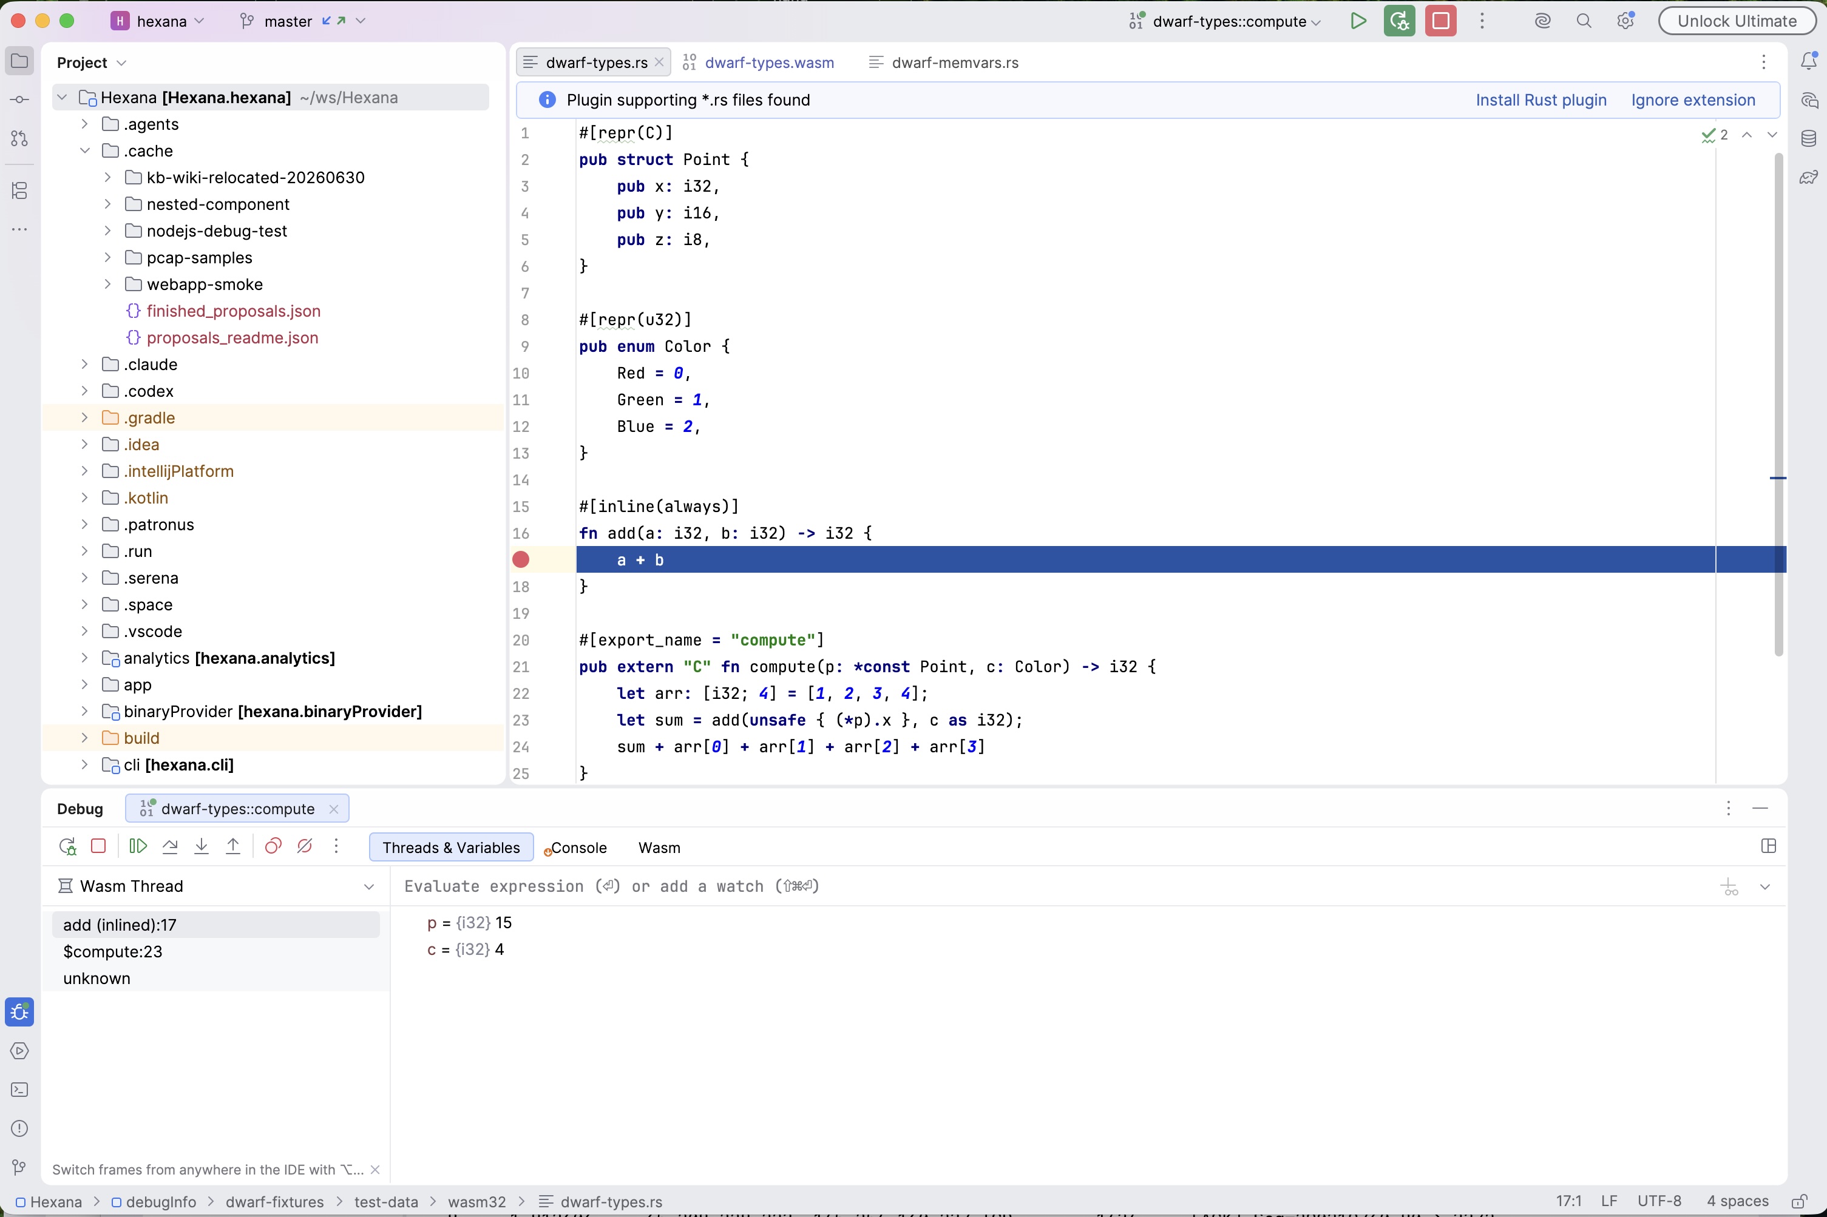Collapse the .cache folder
This screenshot has height=1217, width=1827.
[x=84, y=150]
